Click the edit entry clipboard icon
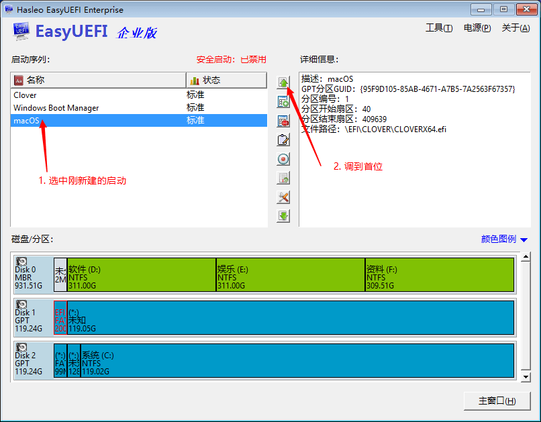The height and width of the screenshot is (422, 541). [x=283, y=140]
